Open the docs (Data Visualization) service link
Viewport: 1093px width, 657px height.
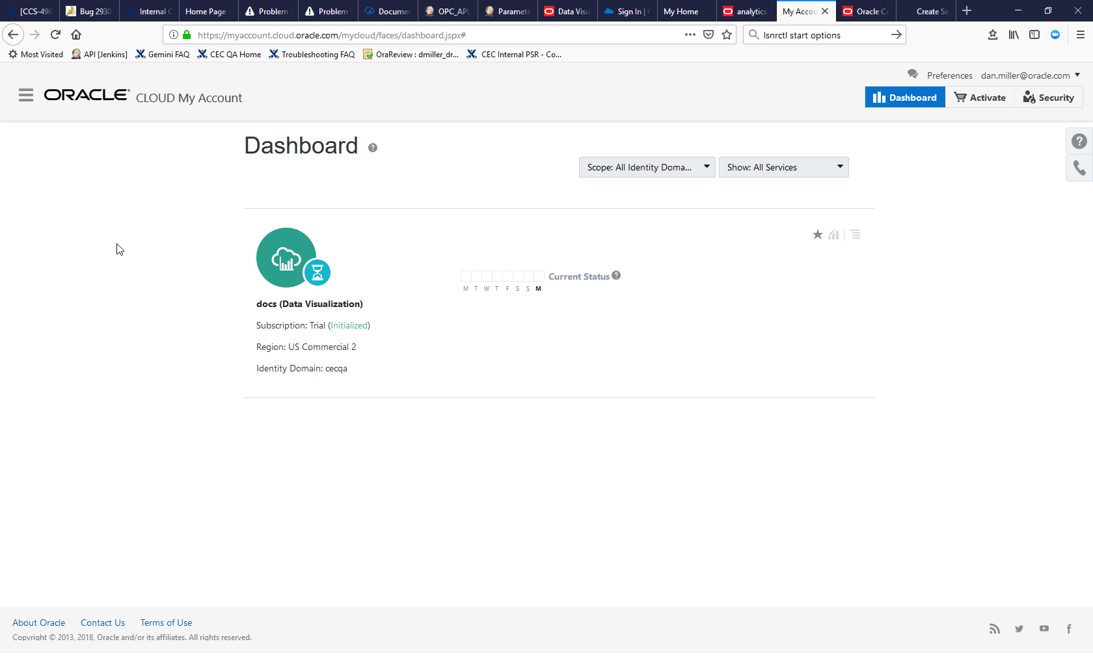tap(310, 304)
